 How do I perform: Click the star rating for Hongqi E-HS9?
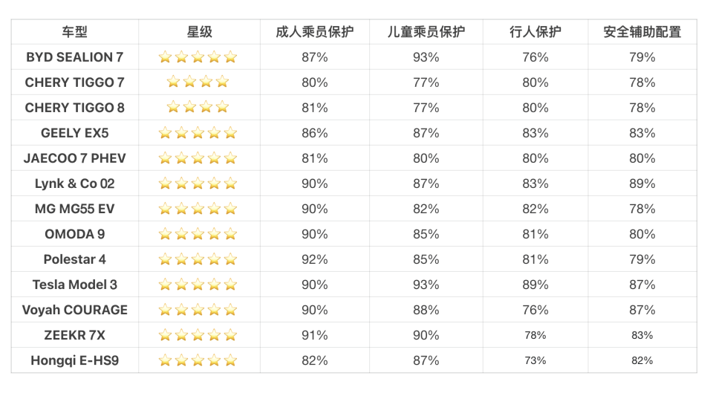(x=198, y=360)
